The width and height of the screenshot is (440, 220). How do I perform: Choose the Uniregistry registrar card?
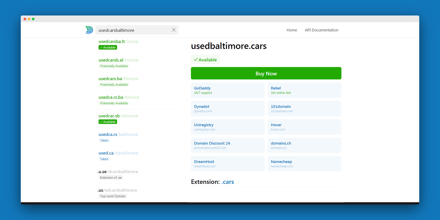tap(228, 127)
